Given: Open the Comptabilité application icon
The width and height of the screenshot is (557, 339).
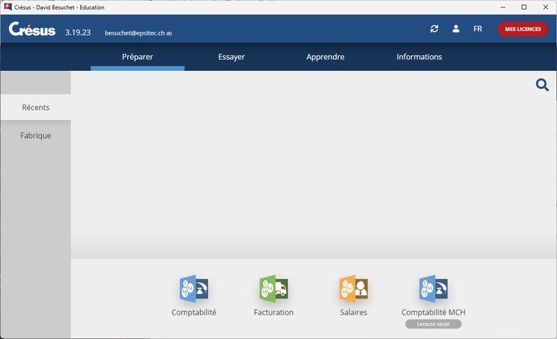Looking at the screenshot, I should point(194,289).
